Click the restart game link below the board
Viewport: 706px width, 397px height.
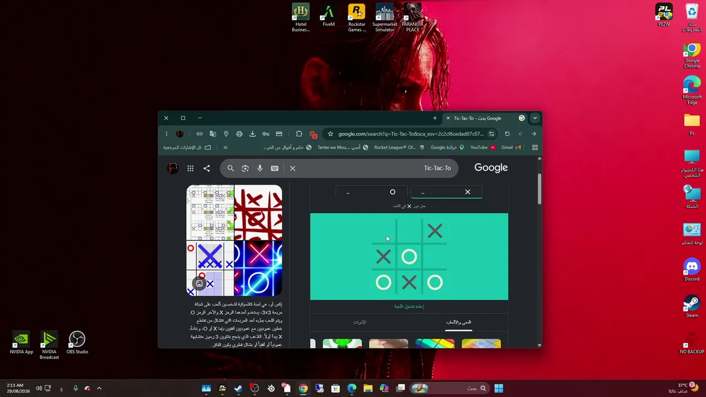click(x=409, y=306)
